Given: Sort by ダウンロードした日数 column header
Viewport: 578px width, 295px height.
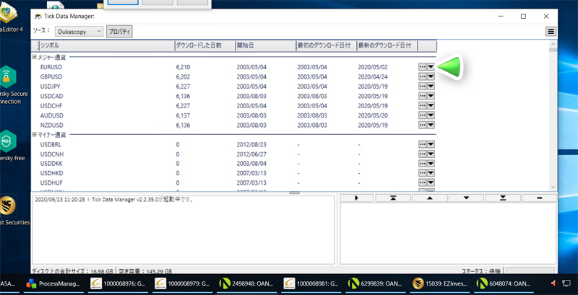Looking at the screenshot, I should point(204,45).
